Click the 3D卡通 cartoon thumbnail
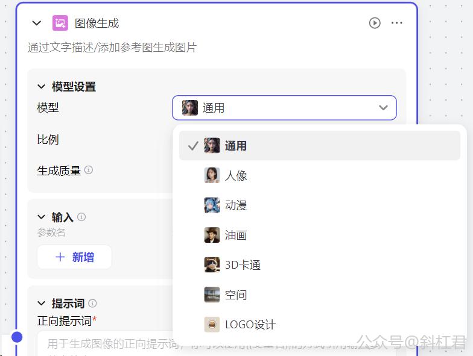This screenshot has width=473, height=356. [x=212, y=265]
